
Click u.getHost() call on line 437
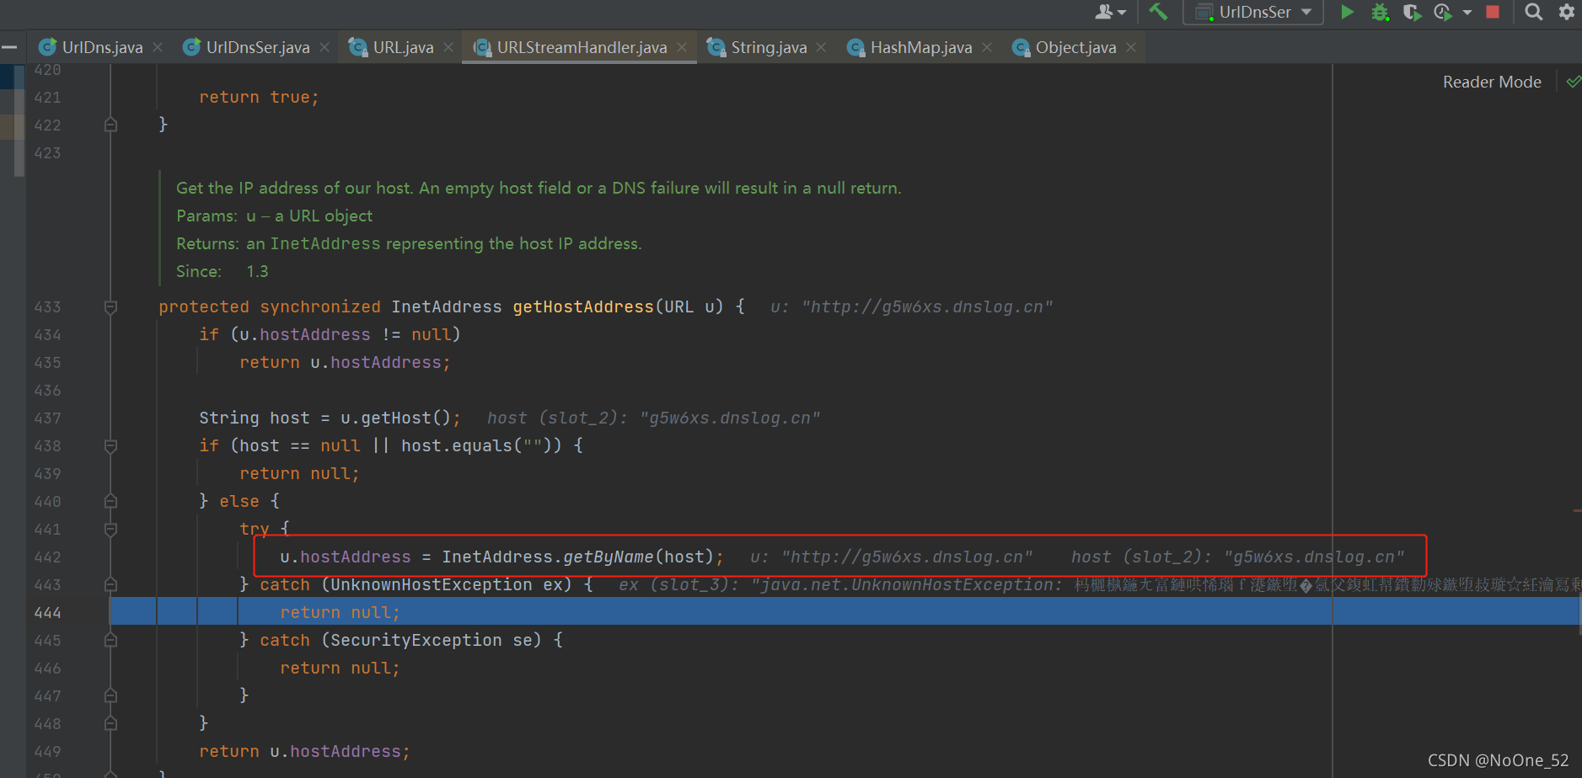[396, 418]
